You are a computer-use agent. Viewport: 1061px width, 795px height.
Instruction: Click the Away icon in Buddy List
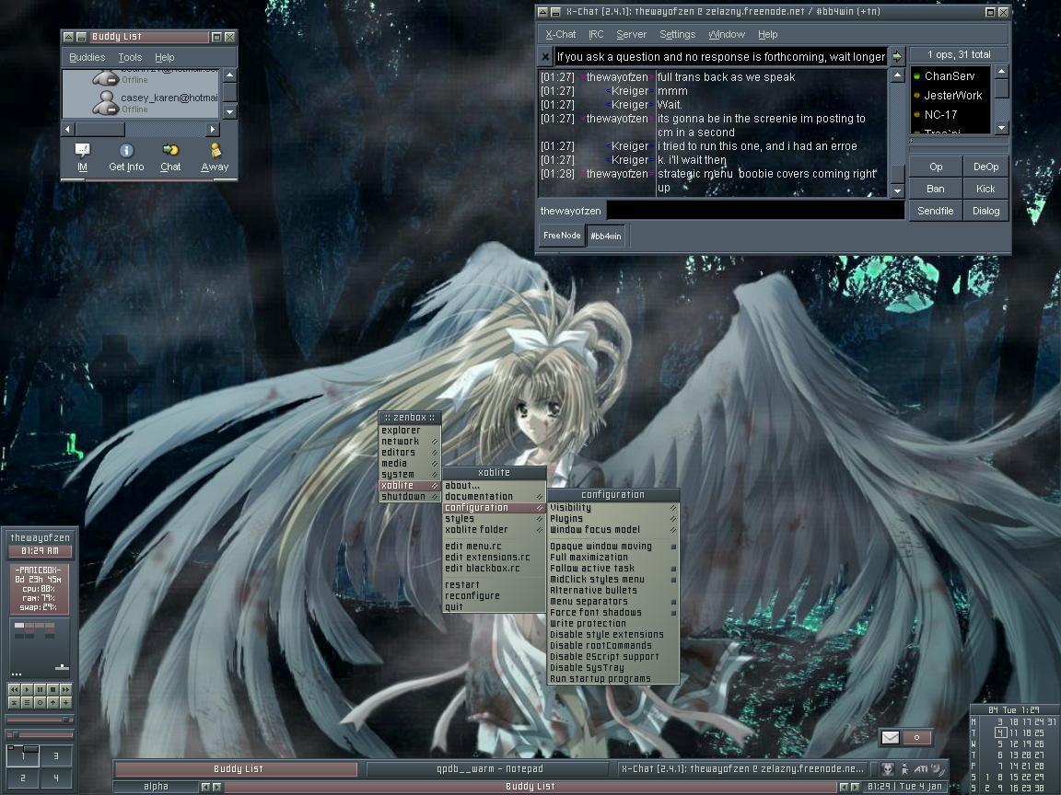[216, 150]
